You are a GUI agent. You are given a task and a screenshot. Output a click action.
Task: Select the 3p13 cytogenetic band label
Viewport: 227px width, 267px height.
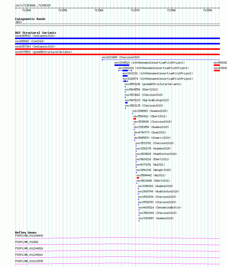click(18, 22)
